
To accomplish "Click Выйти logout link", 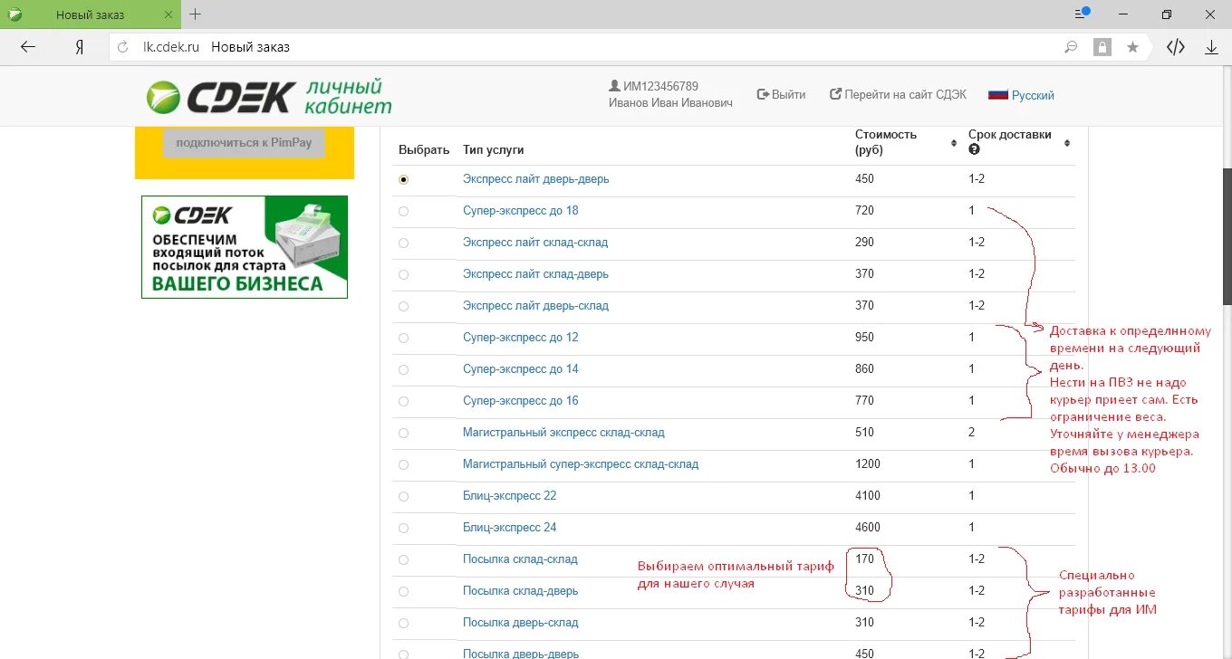I will [781, 94].
